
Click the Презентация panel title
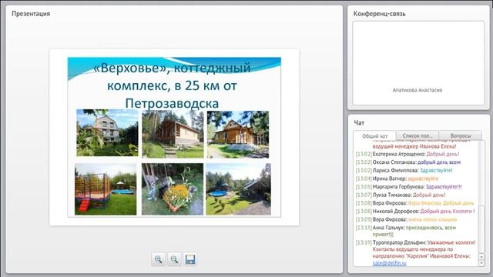pos(31,14)
